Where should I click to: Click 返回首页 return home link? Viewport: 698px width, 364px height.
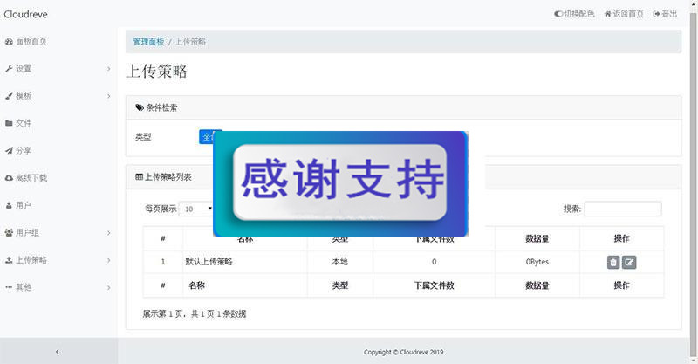tap(624, 14)
